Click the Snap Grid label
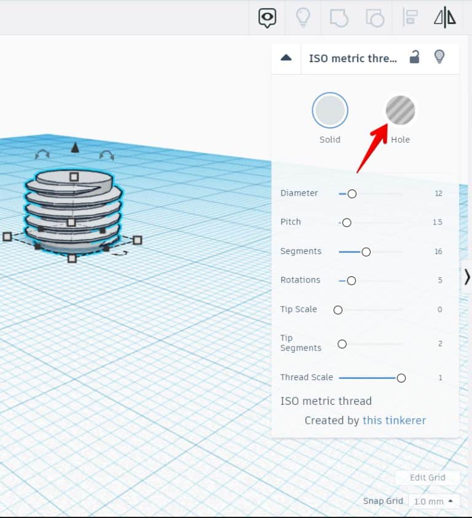The width and height of the screenshot is (472, 518). click(x=383, y=501)
